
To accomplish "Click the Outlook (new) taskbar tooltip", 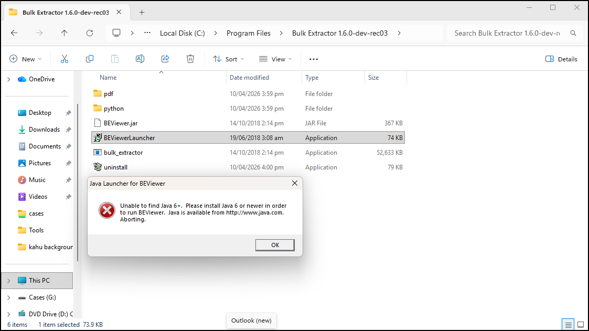I will click(x=251, y=321).
